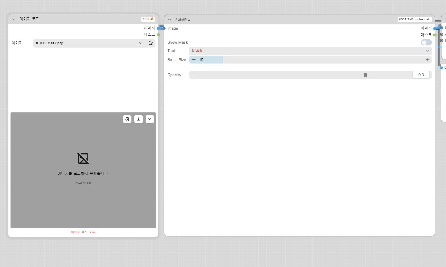Click the Brush Size value 15
The image size is (446, 267).
[x=201, y=60]
